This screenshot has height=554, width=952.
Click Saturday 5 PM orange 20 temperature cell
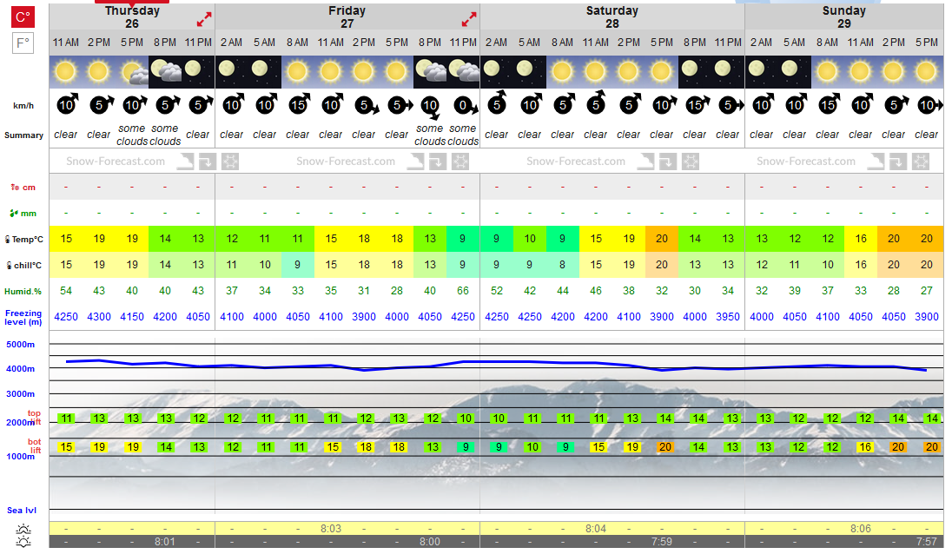click(662, 239)
